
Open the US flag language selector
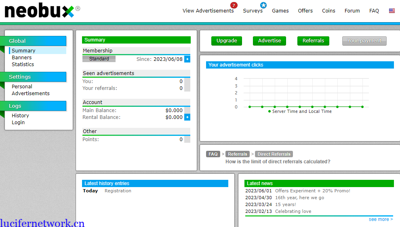(392, 11)
